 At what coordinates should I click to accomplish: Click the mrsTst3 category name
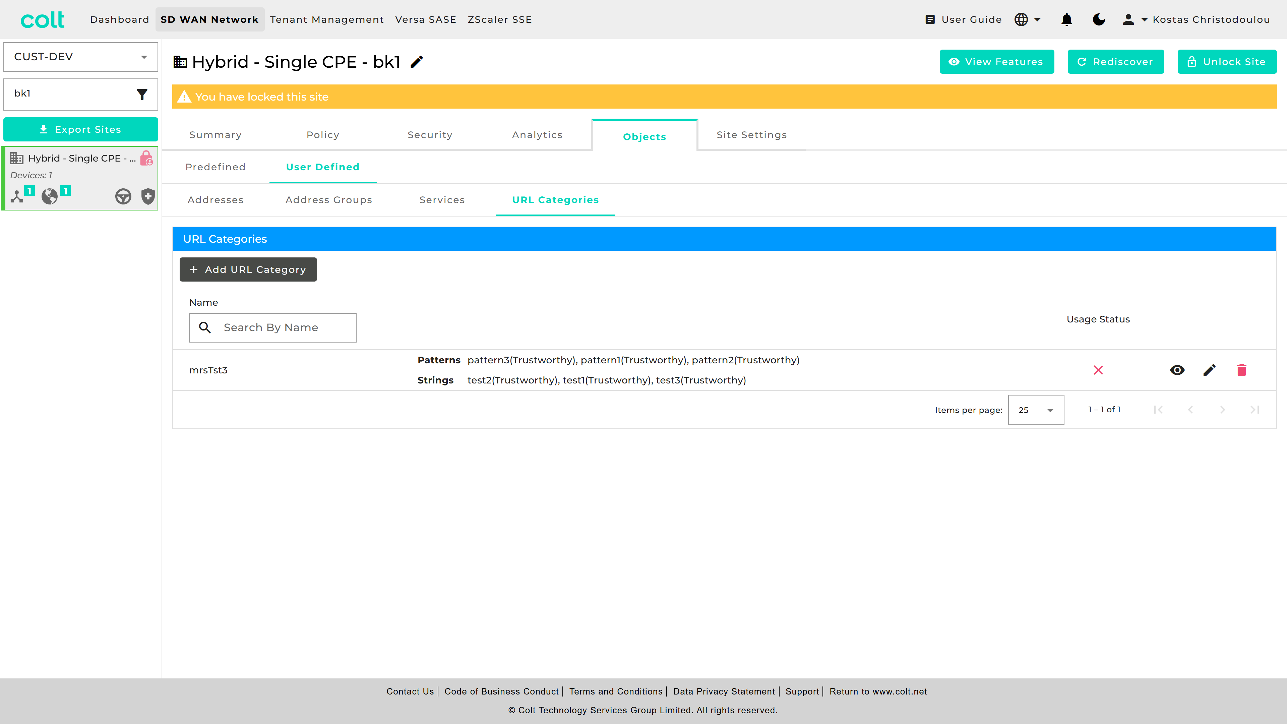208,370
